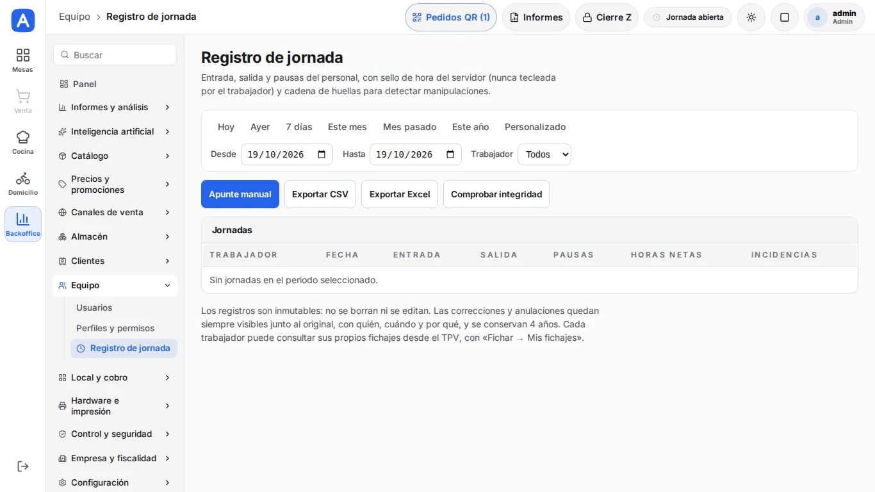This screenshot has height=492, width=875.
Task: Click Empresa y fiscalidad building icon
Action: click(x=62, y=458)
